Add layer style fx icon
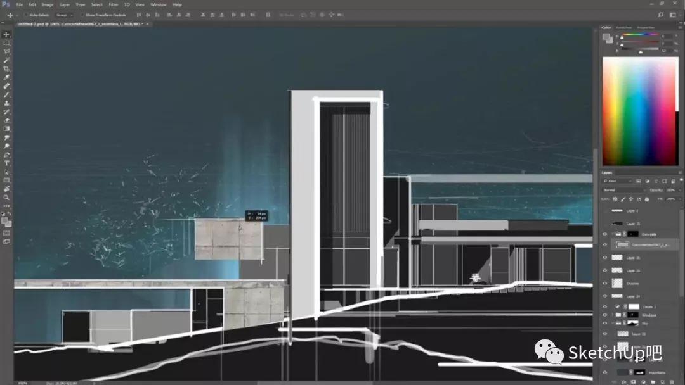685x385 pixels. pos(624,382)
